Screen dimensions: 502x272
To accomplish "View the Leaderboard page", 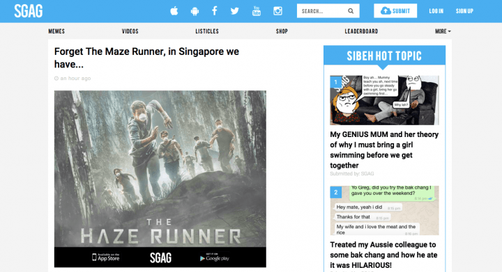I will click(x=361, y=31).
